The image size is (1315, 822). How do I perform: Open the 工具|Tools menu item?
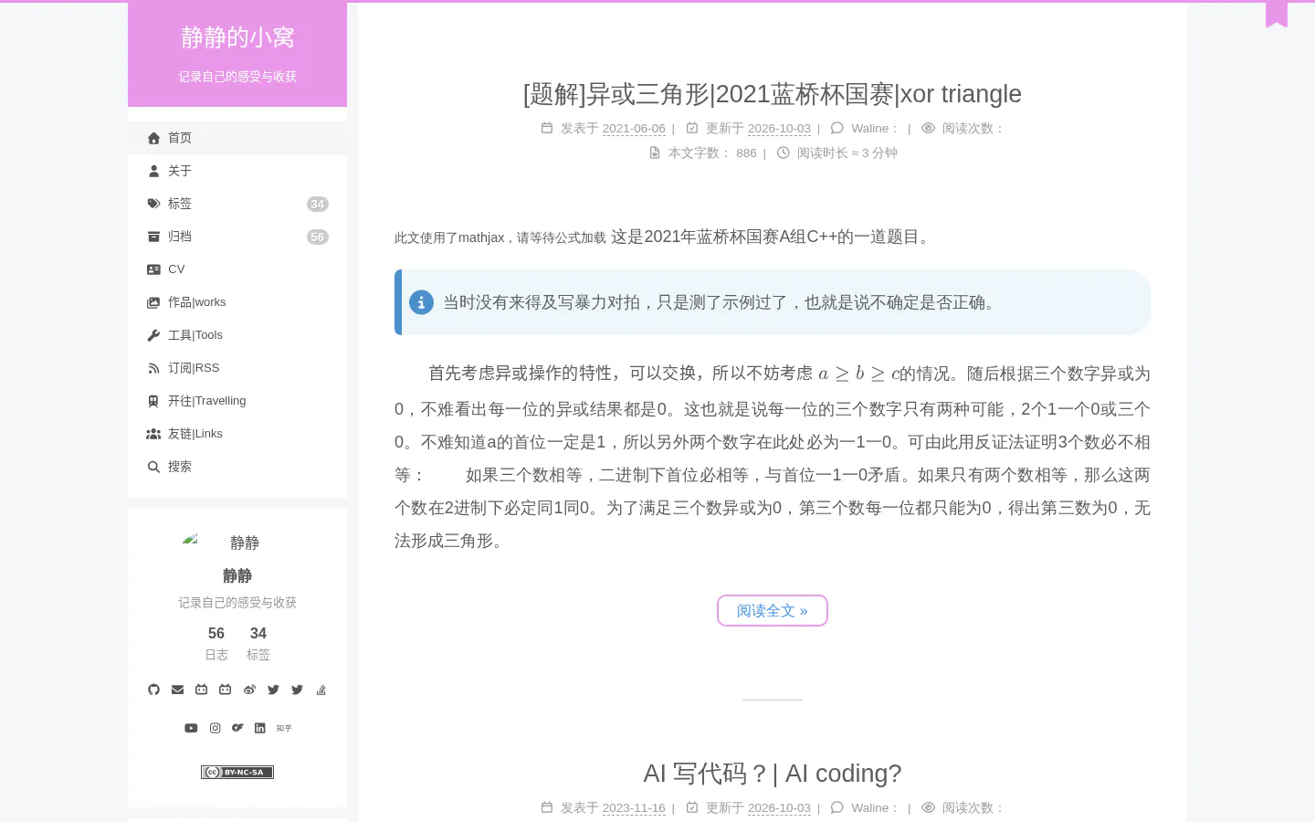237,335
